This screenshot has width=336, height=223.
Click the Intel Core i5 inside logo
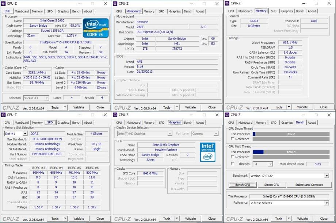pos(95,28)
